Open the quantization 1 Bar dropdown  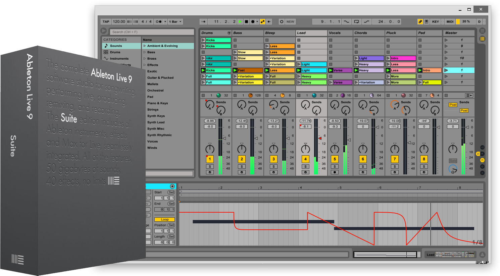pyautogui.click(x=175, y=21)
